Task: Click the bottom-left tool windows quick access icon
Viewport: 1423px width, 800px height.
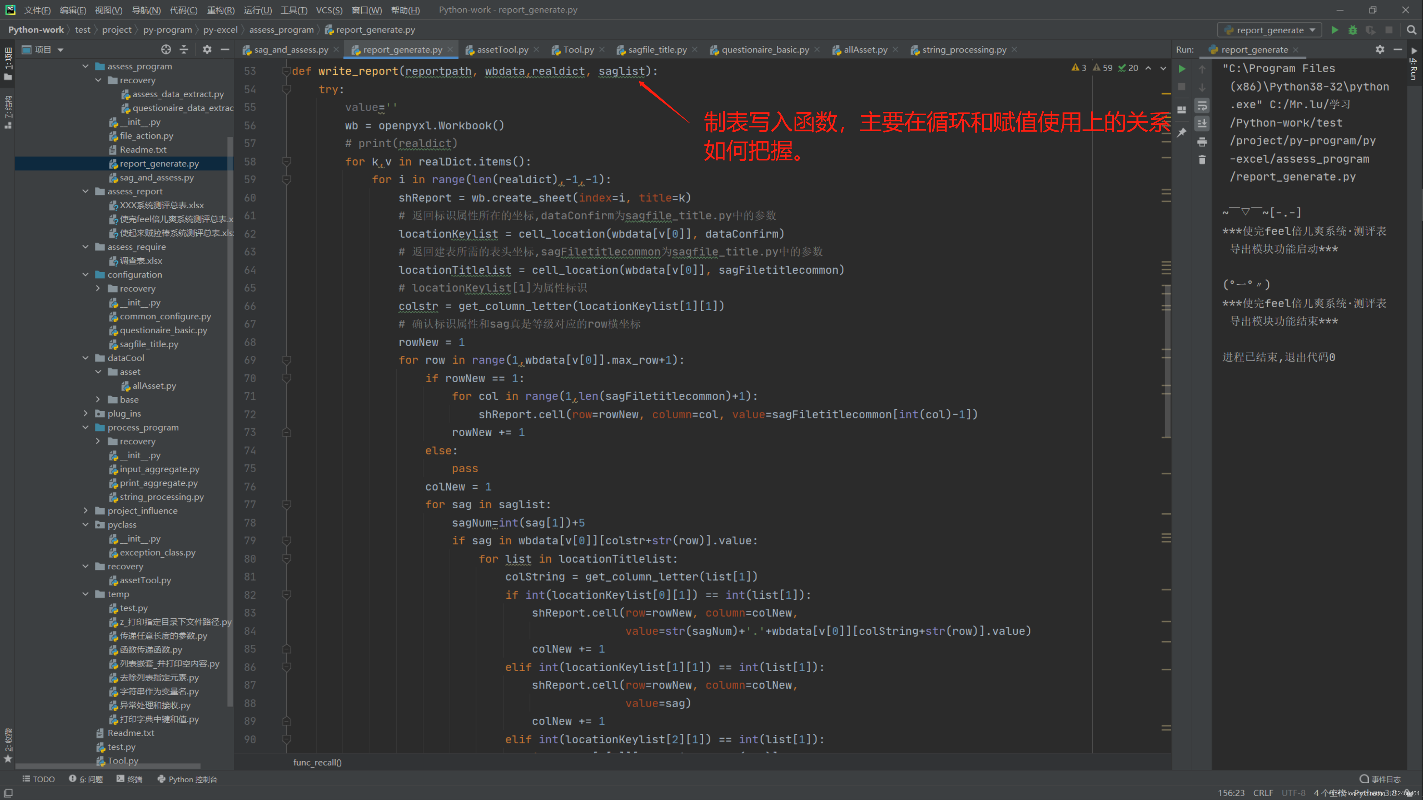Action: [8, 793]
